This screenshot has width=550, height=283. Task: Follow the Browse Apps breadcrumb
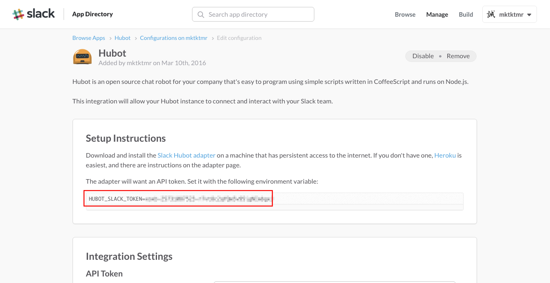[x=89, y=38]
